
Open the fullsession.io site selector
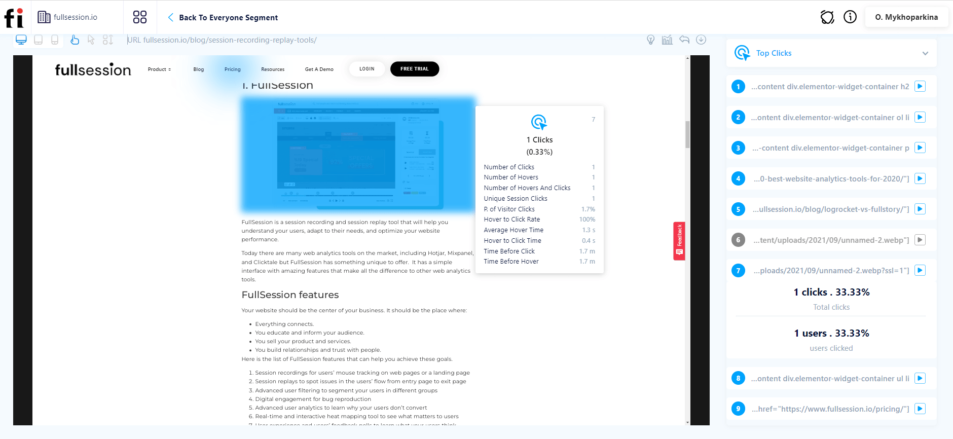coord(67,17)
